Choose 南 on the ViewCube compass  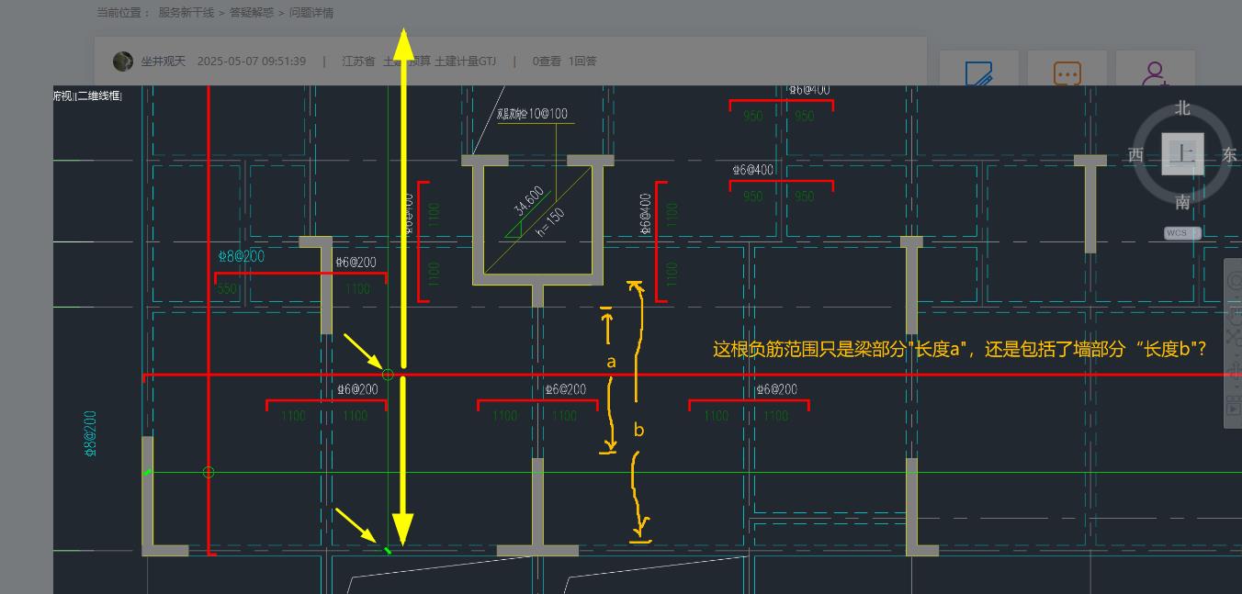(x=1182, y=202)
